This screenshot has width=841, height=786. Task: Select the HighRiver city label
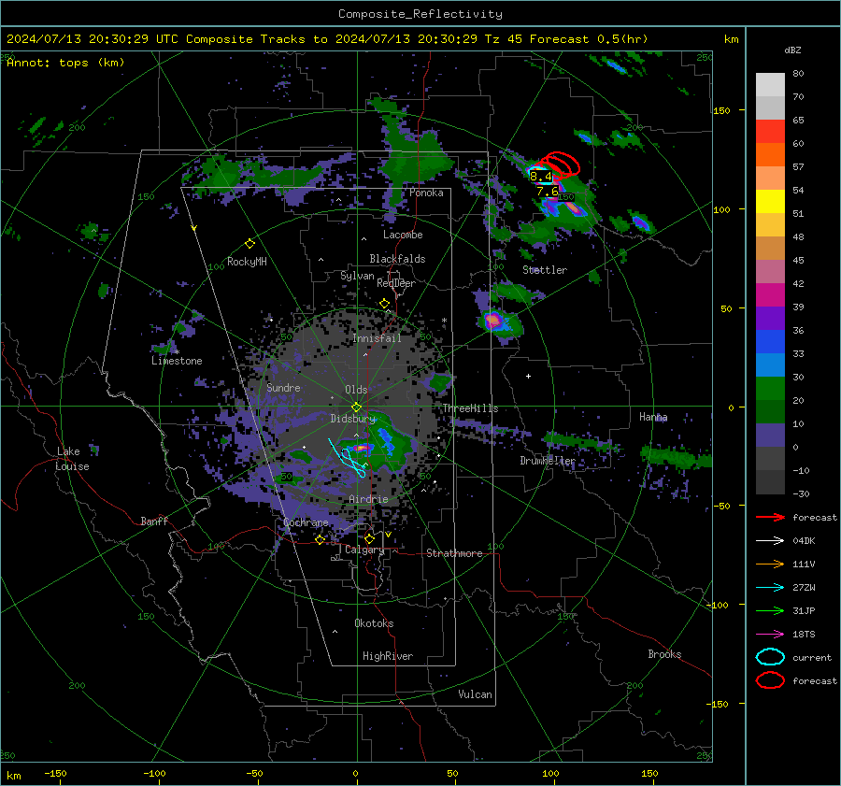(x=388, y=656)
